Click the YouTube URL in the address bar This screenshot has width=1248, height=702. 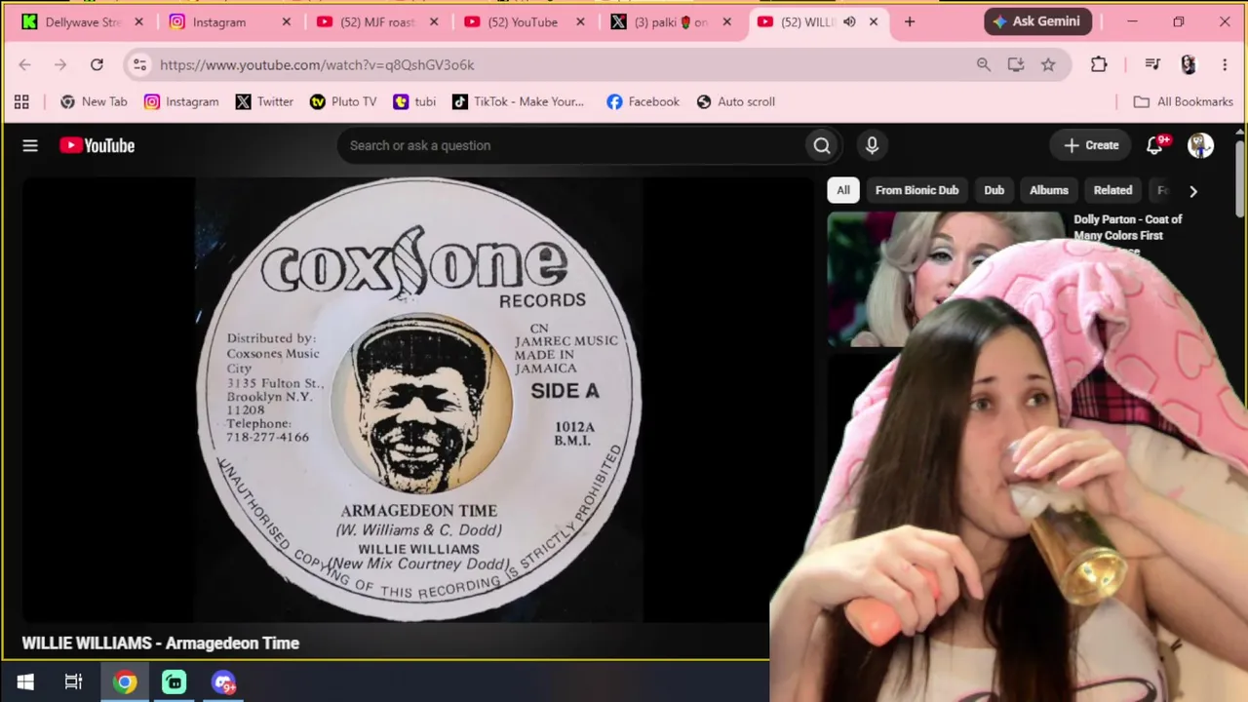coord(317,64)
